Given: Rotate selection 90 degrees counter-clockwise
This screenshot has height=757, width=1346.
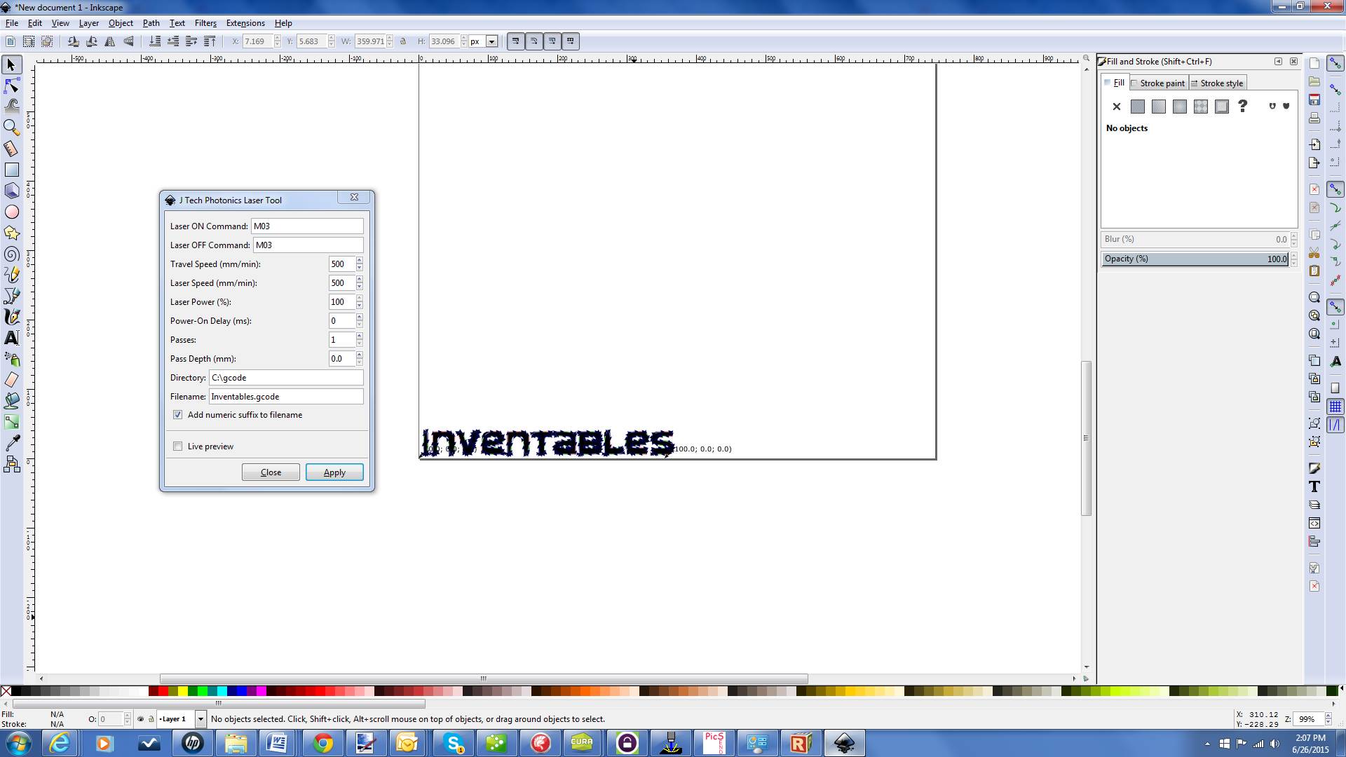Looking at the screenshot, I should (74, 41).
